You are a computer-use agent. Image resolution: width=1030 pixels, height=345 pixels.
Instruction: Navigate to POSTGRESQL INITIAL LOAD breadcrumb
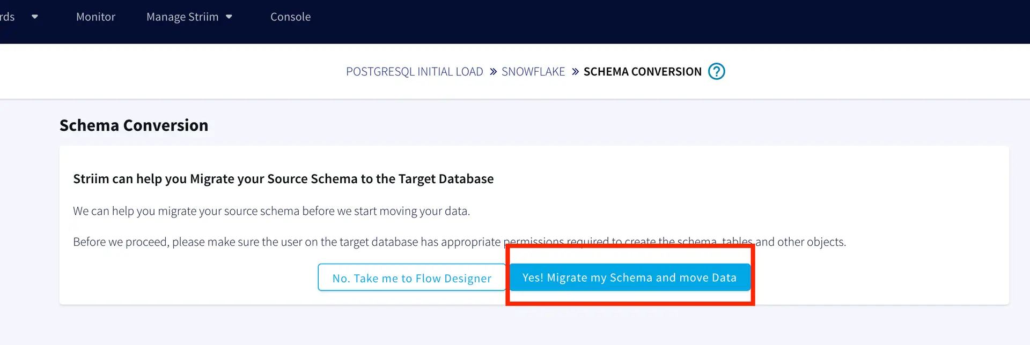[x=414, y=72]
